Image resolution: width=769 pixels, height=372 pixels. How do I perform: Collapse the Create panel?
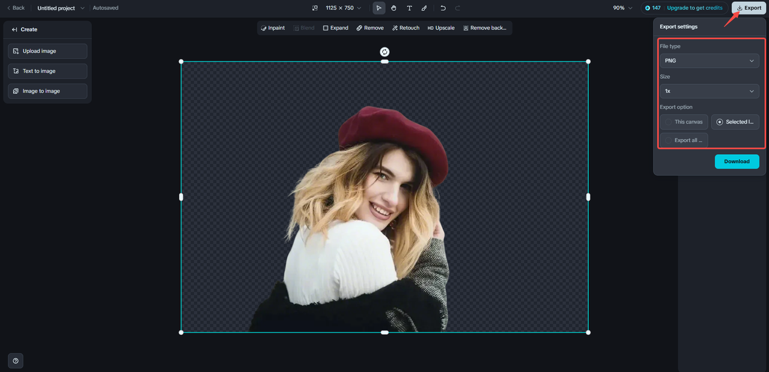[x=14, y=29]
